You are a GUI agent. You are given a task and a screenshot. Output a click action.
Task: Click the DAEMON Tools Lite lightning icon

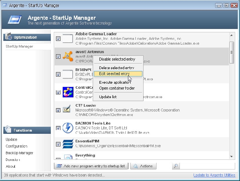(x=68, y=128)
